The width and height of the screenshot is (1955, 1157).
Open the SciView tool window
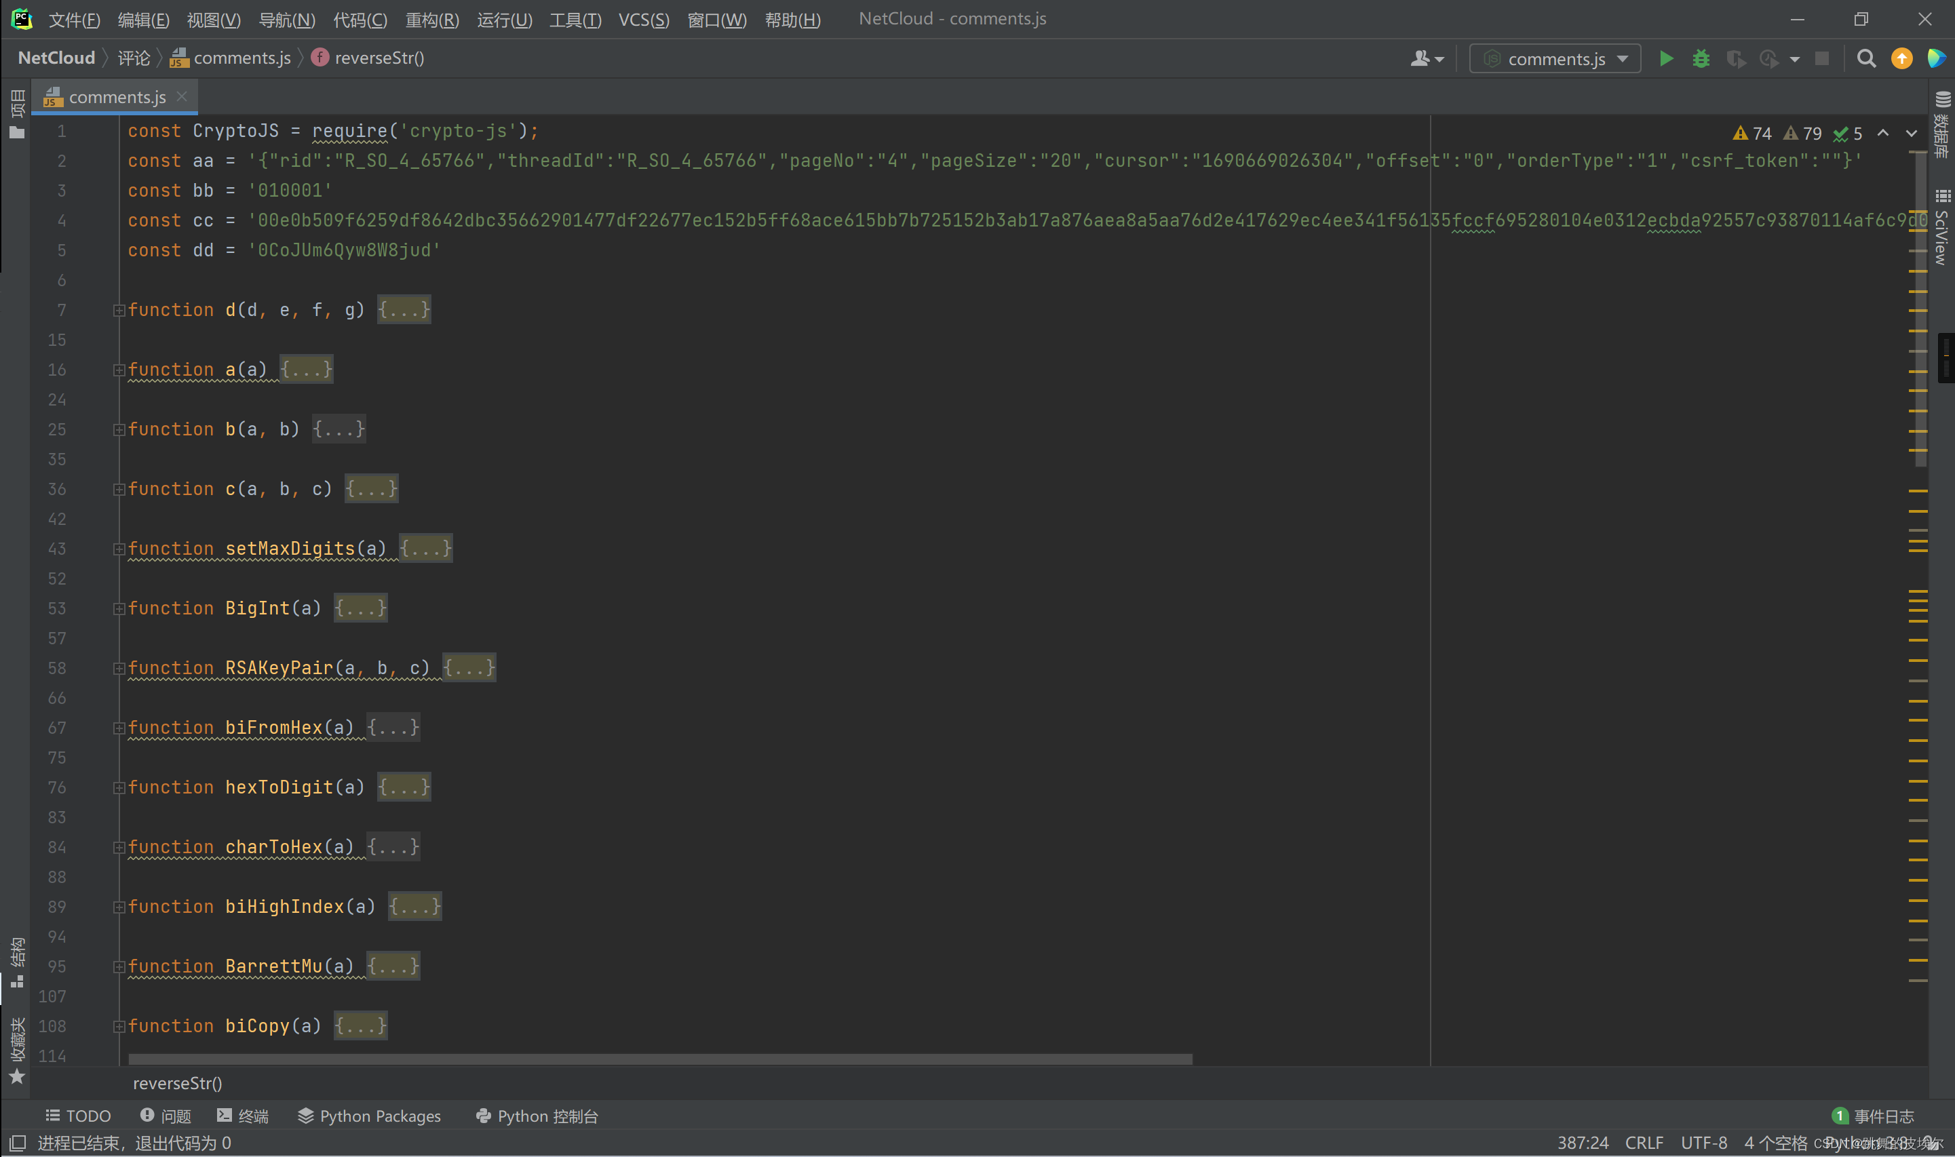pos(1943,227)
